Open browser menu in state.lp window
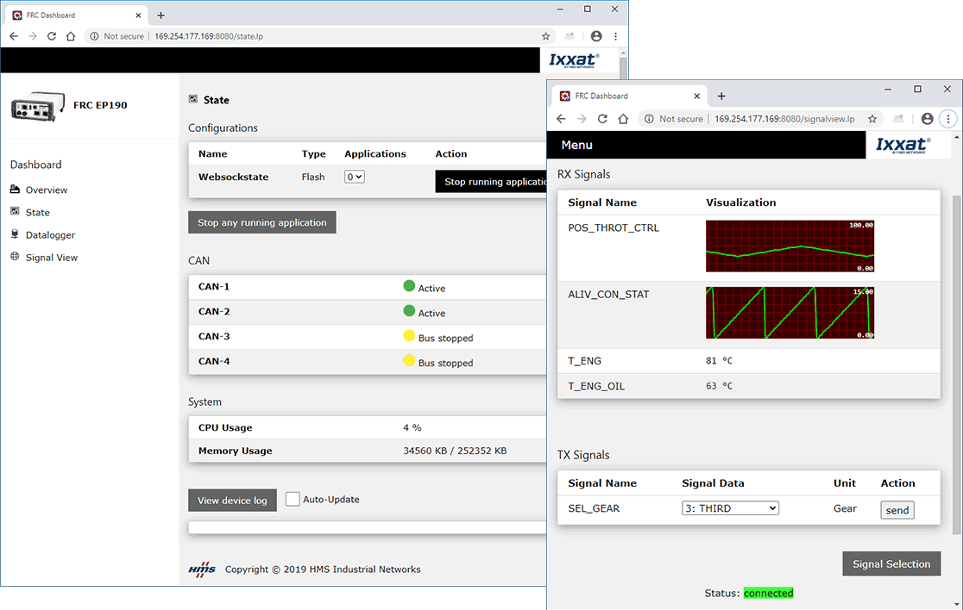 click(615, 36)
